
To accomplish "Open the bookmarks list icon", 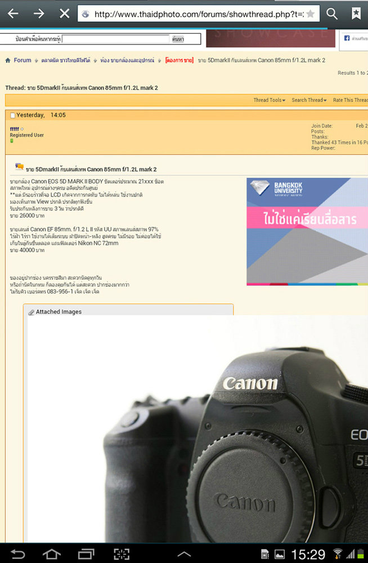I will pyautogui.click(x=356, y=14).
